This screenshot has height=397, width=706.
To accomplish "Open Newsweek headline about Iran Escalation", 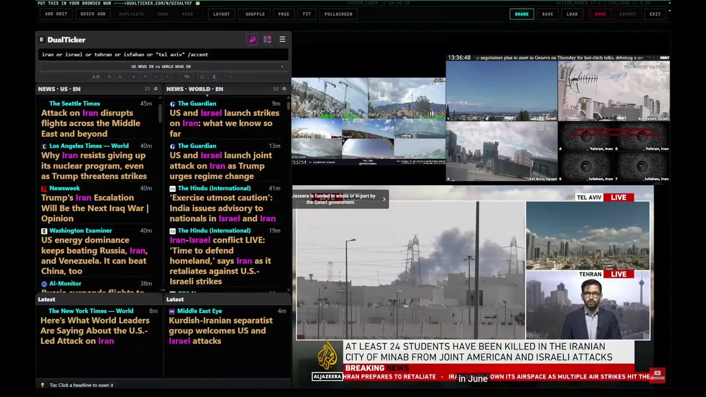I will point(95,208).
